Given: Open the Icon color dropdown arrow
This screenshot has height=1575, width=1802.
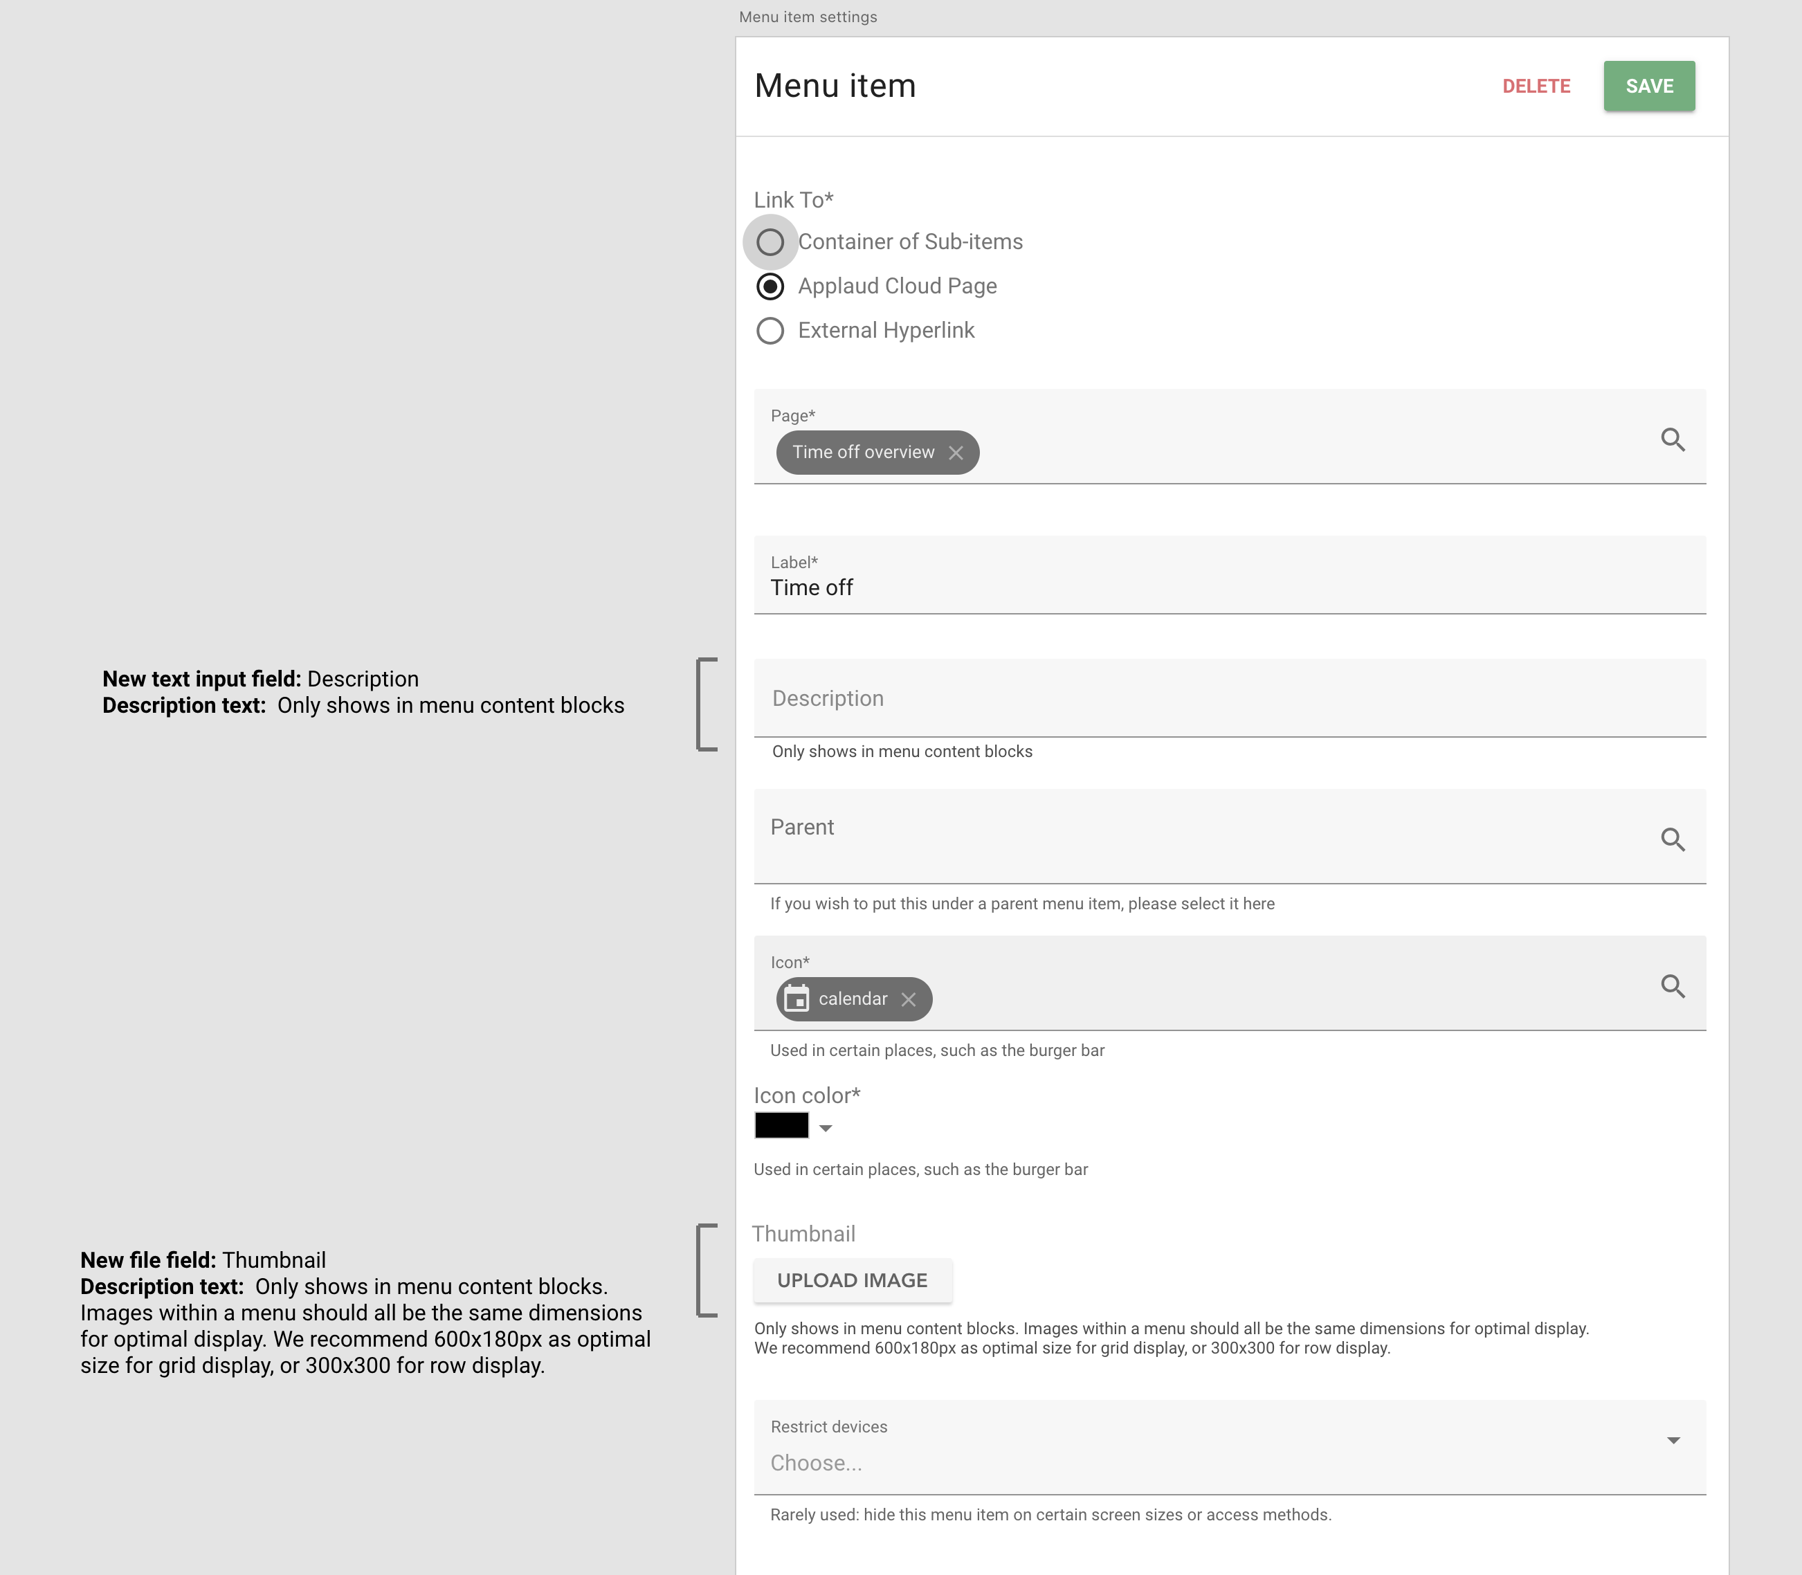Looking at the screenshot, I should pyautogui.click(x=824, y=1128).
